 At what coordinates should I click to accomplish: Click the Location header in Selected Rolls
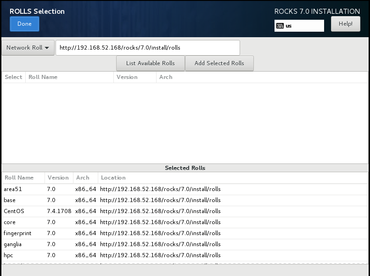point(233,178)
